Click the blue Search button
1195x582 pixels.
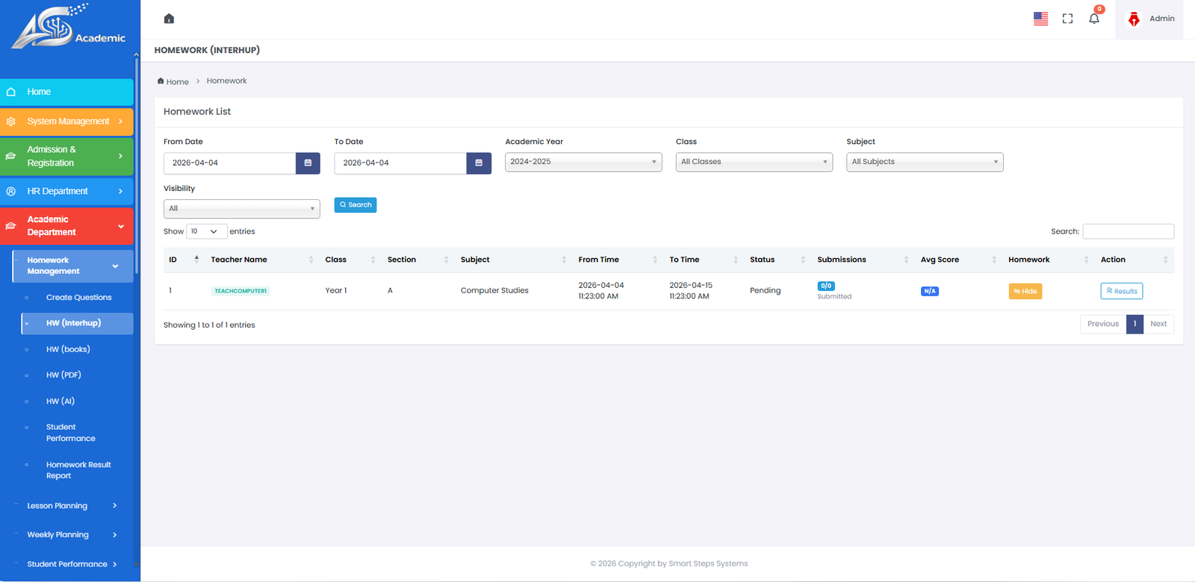point(356,204)
